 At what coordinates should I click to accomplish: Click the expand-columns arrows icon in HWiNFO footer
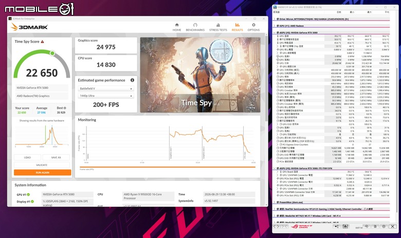click(277, 227)
